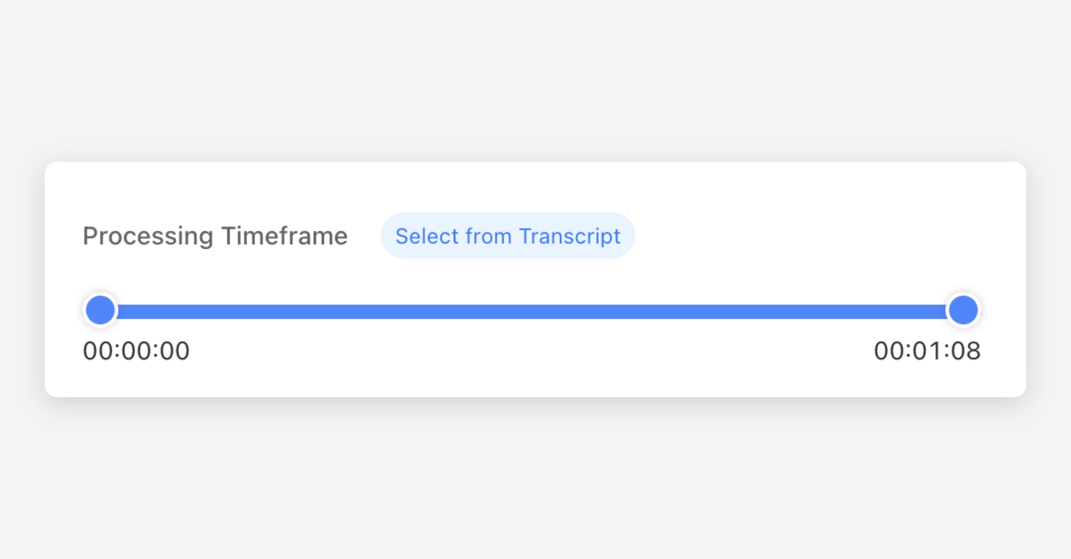Click the Select from Transcript button
Image resolution: width=1071 pixels, height=559 pixels.
click(507, 236)
